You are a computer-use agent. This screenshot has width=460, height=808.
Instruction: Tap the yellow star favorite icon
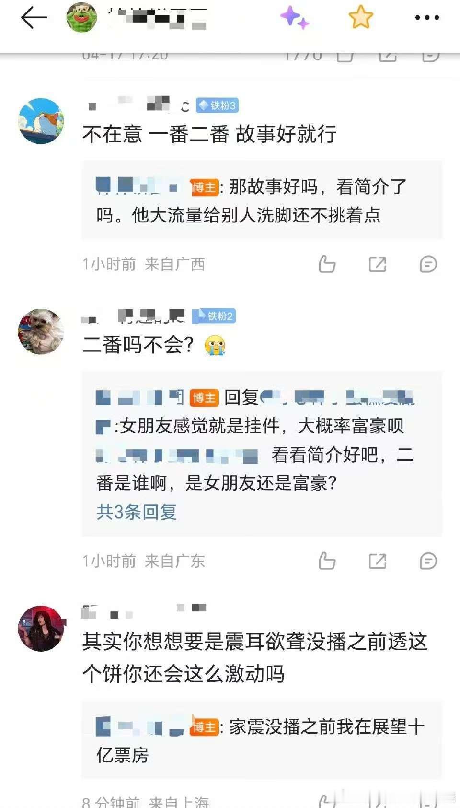(x=360, y=17)
